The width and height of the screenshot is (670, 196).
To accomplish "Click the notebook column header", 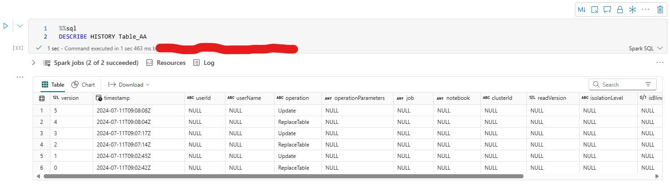I will click(x=457, y=98).
